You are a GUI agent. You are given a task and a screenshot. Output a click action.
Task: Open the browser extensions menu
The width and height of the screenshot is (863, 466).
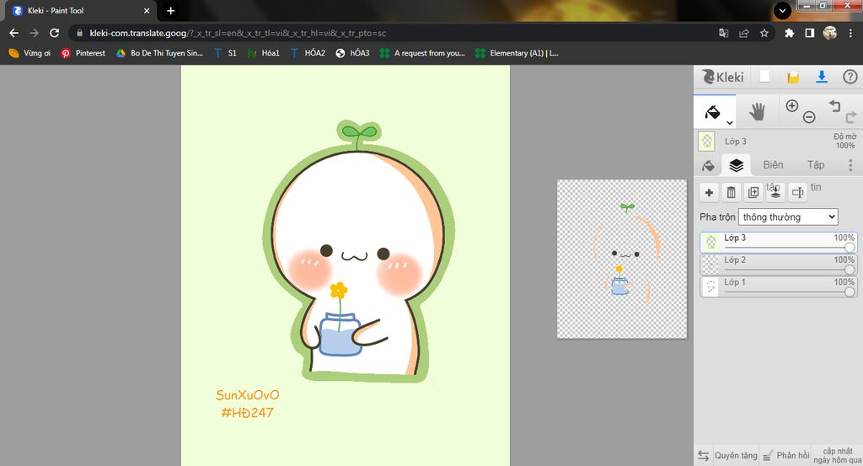click(789, 33)
